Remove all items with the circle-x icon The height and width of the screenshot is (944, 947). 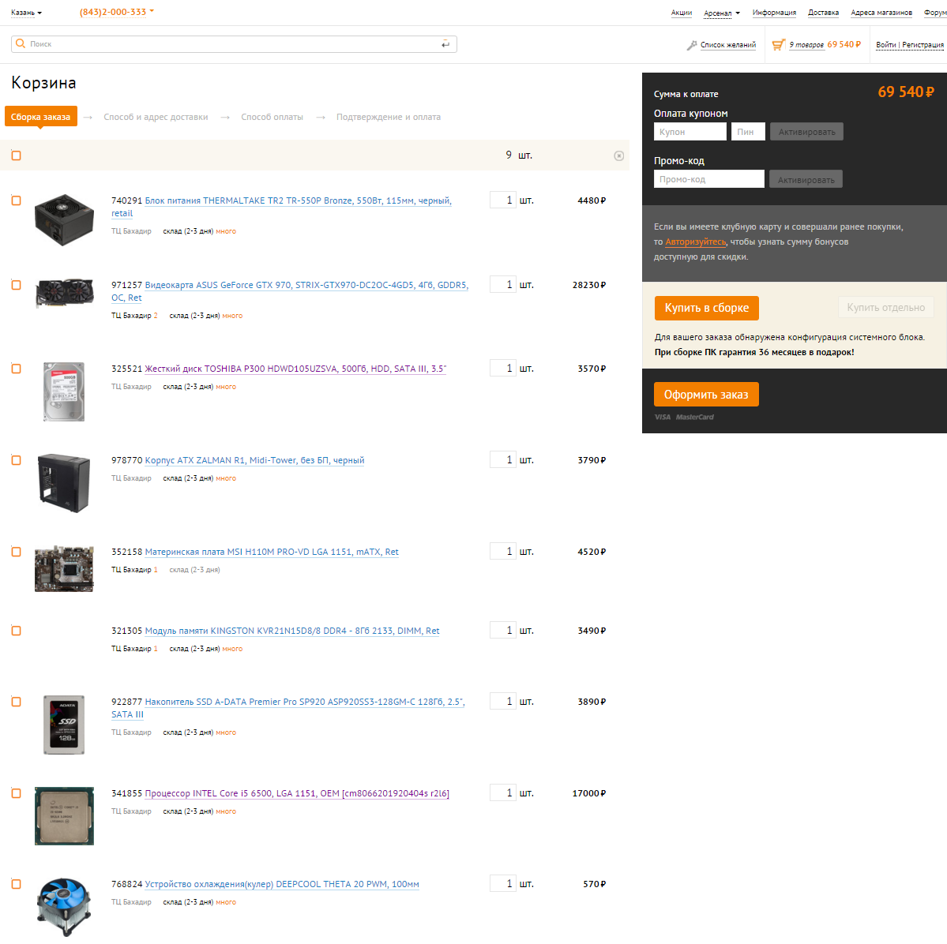click(618, 155)
